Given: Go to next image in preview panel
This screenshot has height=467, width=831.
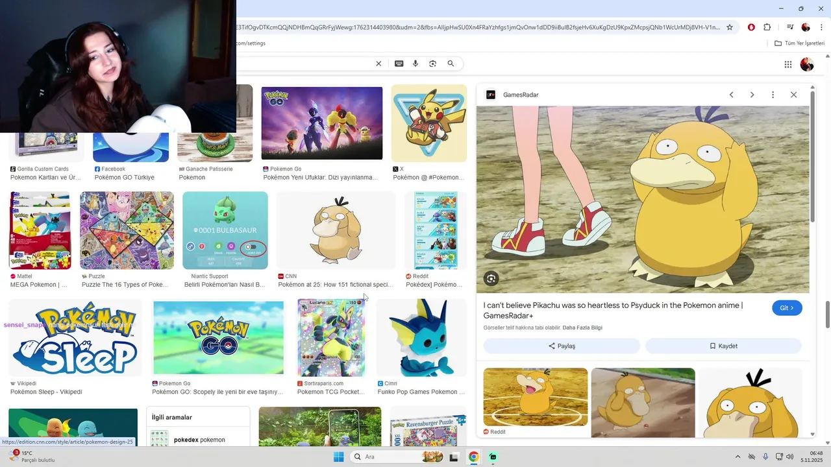Looking at the screenshot, I should 752,95.
